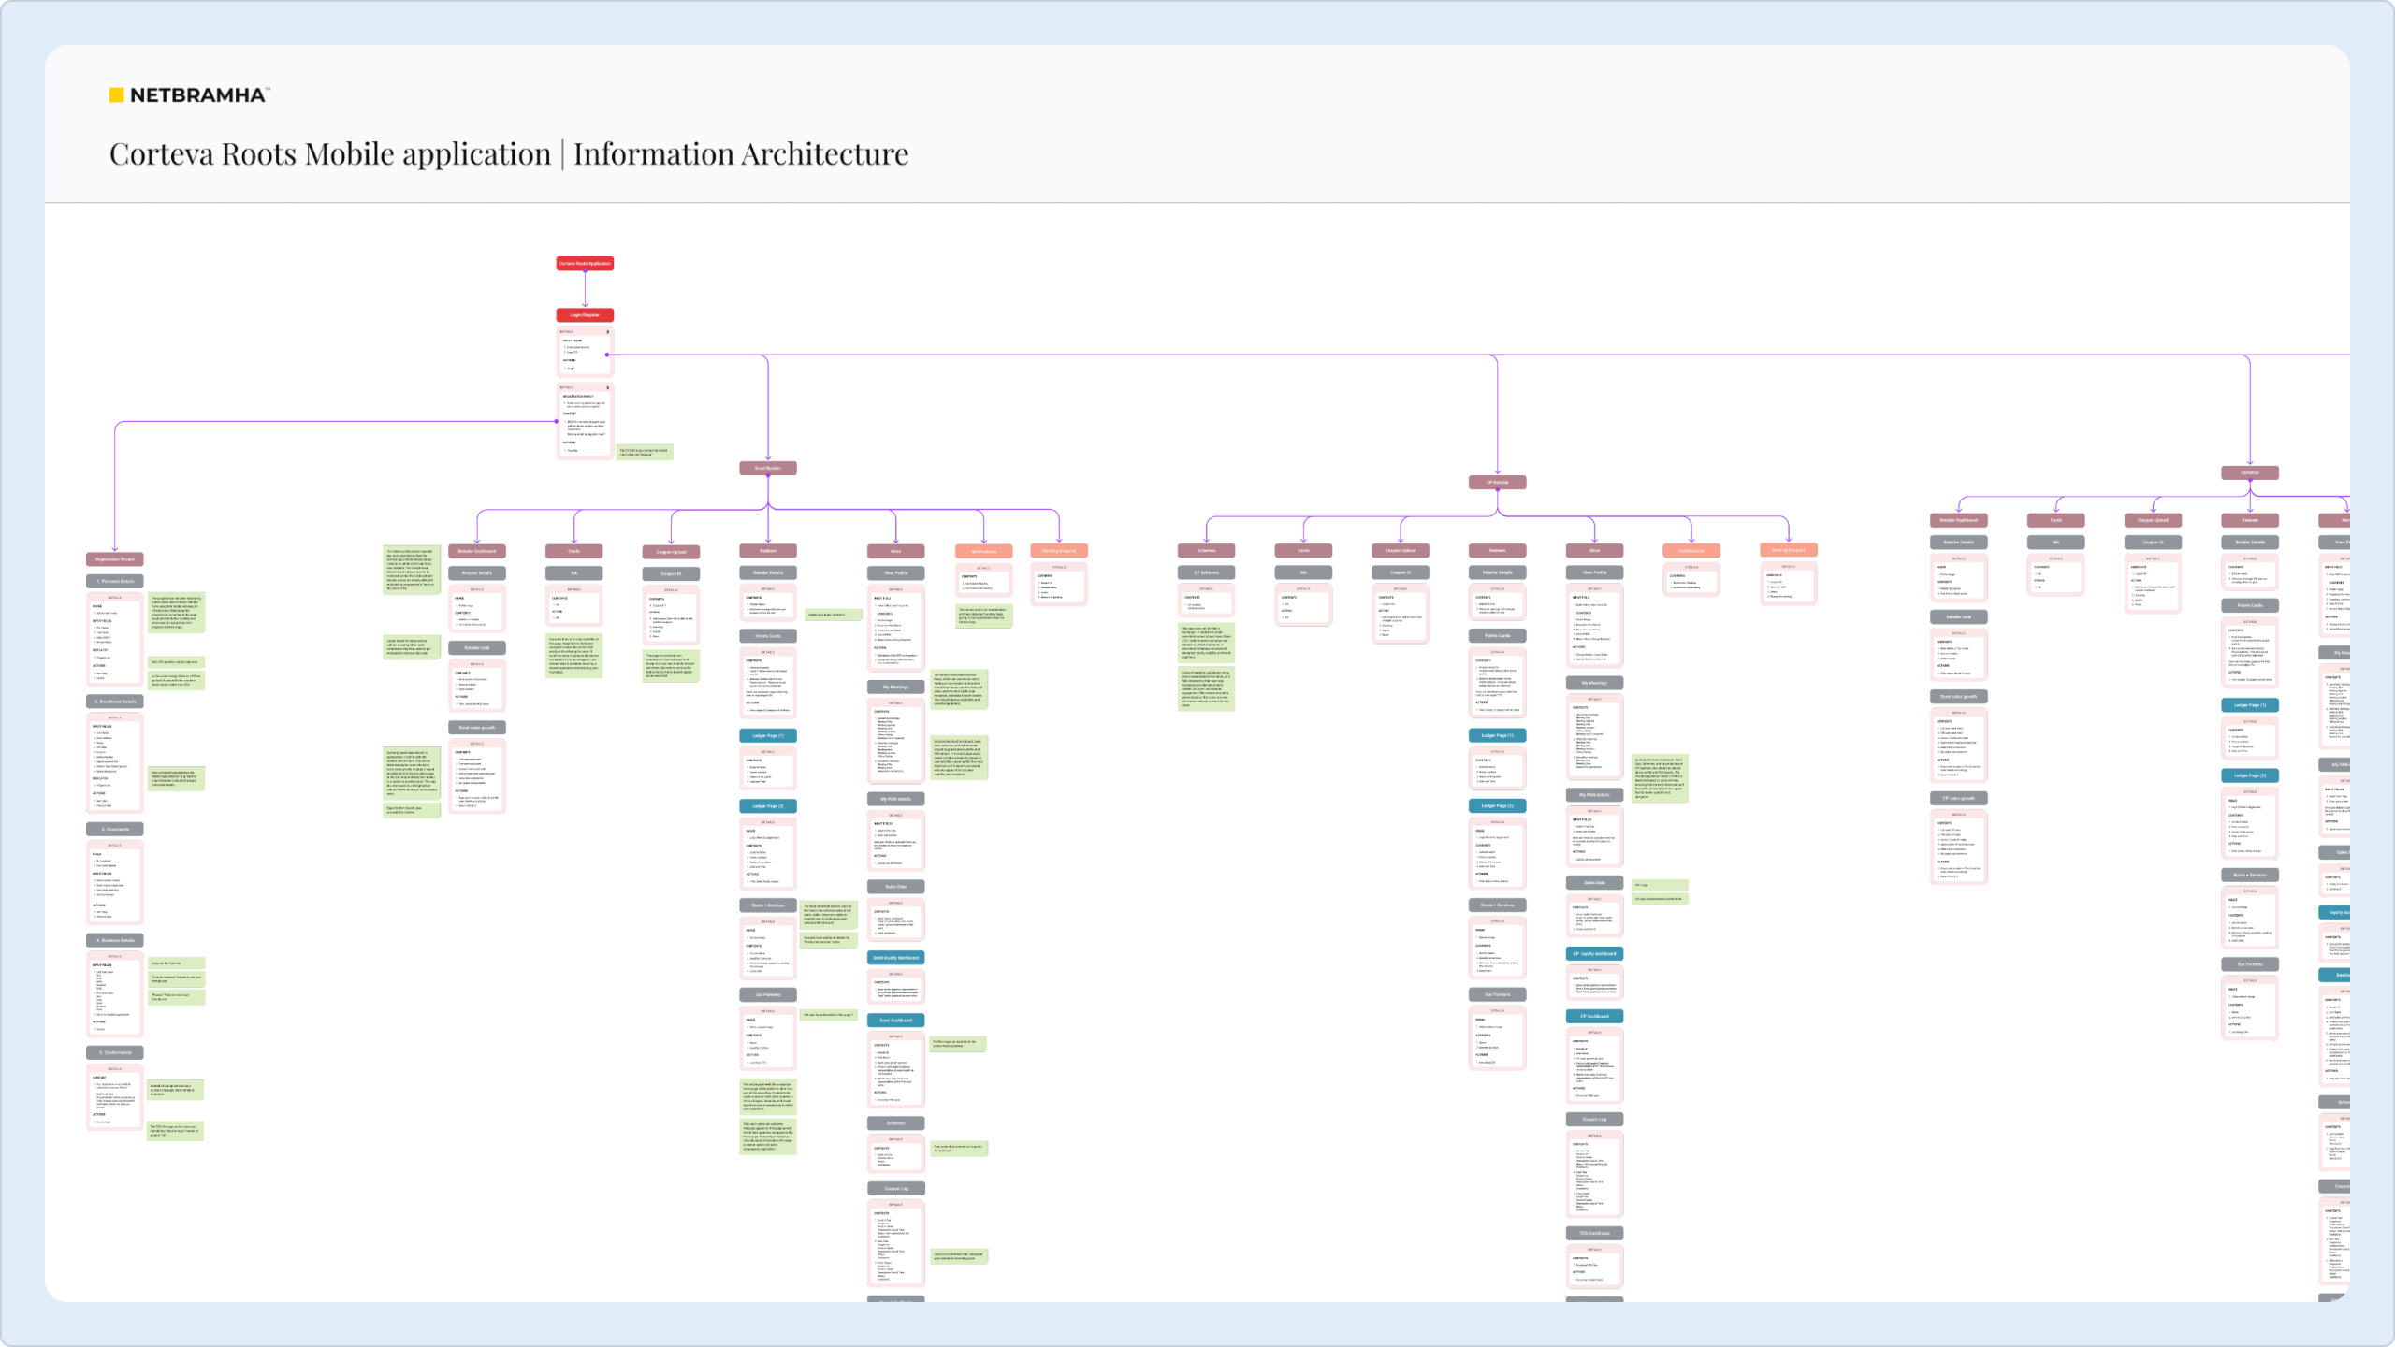Select 'Coupon Log' under CP Retailer's More

coord(1595,1119)
